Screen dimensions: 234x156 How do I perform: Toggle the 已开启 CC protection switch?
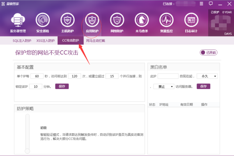tap(209, 53)
